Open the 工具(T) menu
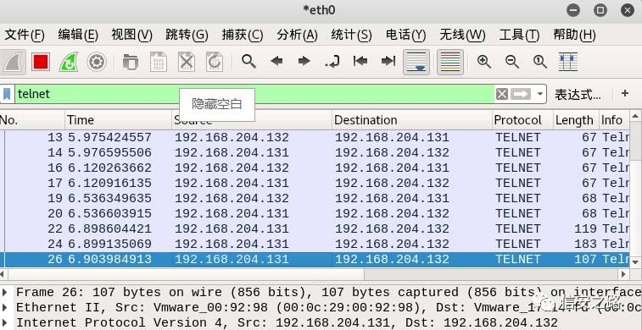The height and width of the screenshot is (330, 642). point(519,35)
